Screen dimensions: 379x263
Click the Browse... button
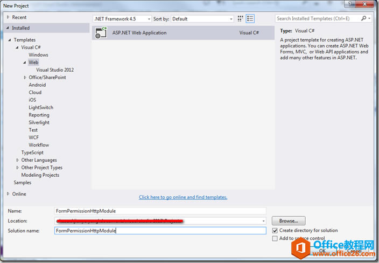point(289,221)
